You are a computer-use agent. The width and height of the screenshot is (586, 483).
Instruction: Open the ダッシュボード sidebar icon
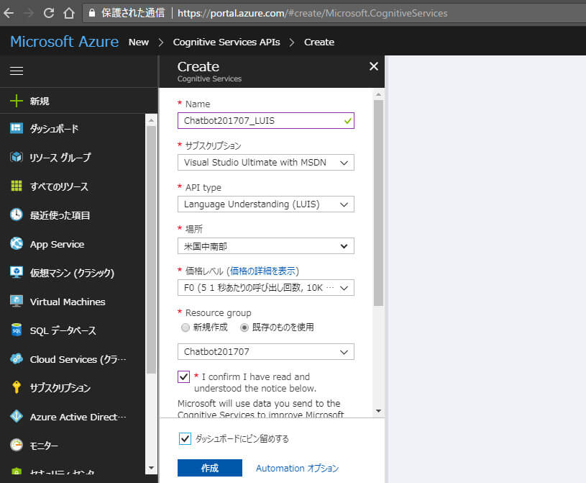tap(17, 128)
